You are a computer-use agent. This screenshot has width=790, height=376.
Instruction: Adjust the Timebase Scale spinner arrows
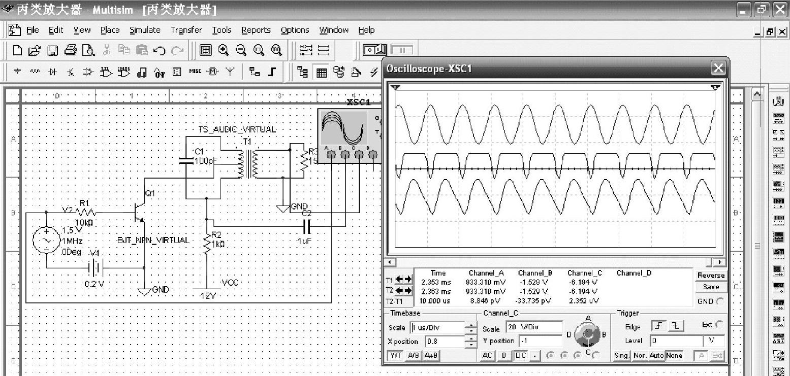tap(471, 327)
